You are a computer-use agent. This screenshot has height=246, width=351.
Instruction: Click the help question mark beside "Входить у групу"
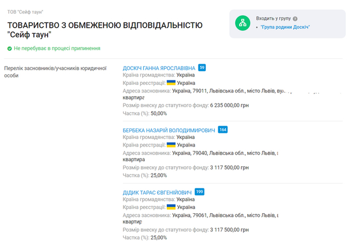click(x=295, y=19)
